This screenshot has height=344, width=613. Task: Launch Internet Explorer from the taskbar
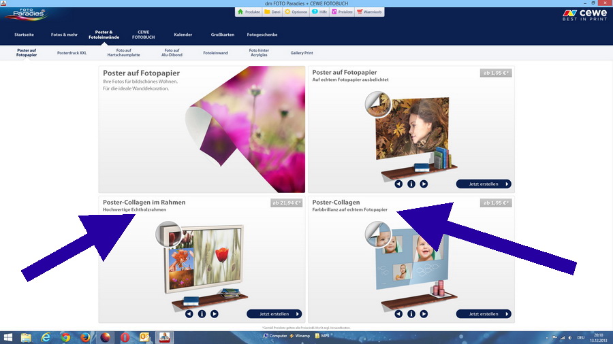point(46,337)
